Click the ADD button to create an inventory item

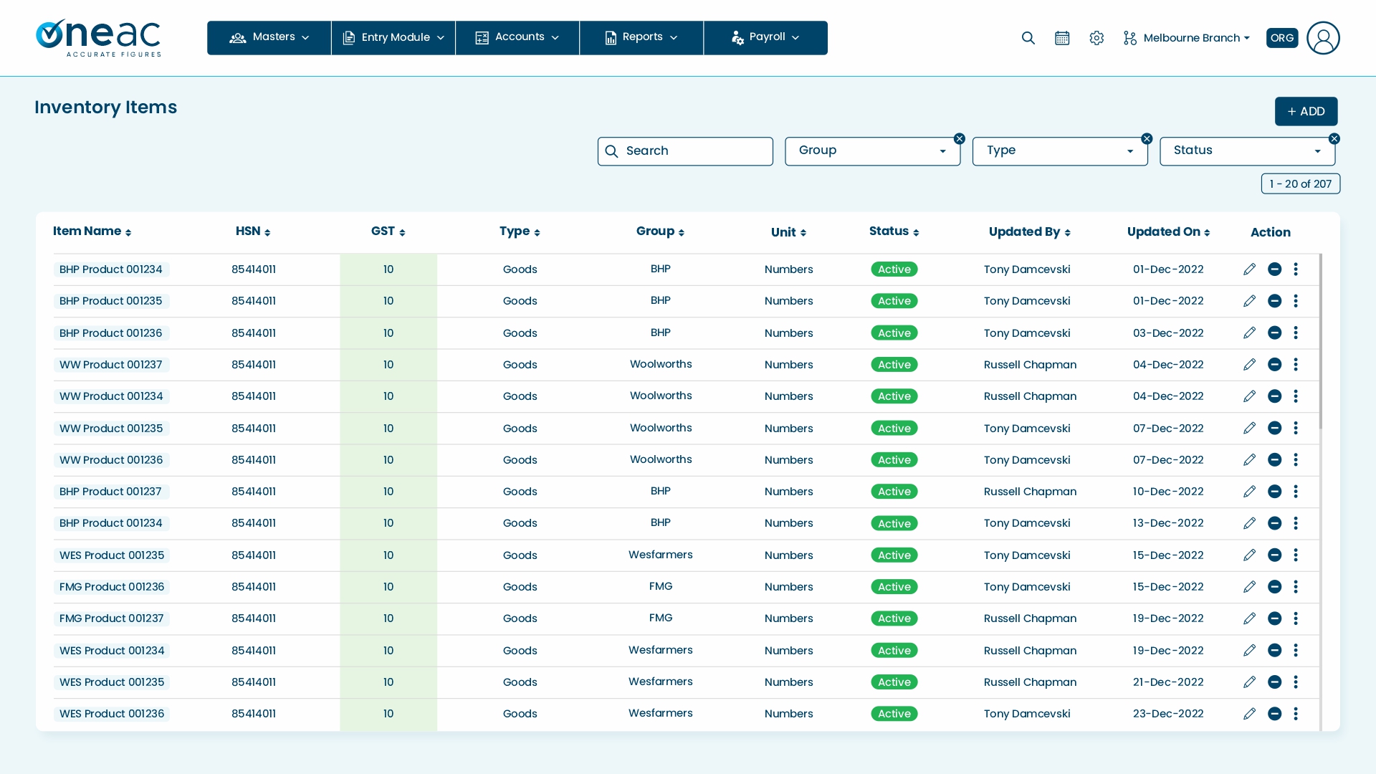(x=1306, y=111)
